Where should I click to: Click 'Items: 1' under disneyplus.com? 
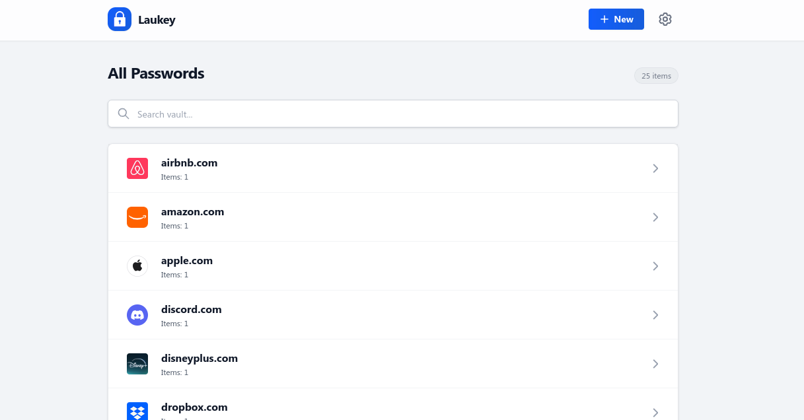coord(174,372)
